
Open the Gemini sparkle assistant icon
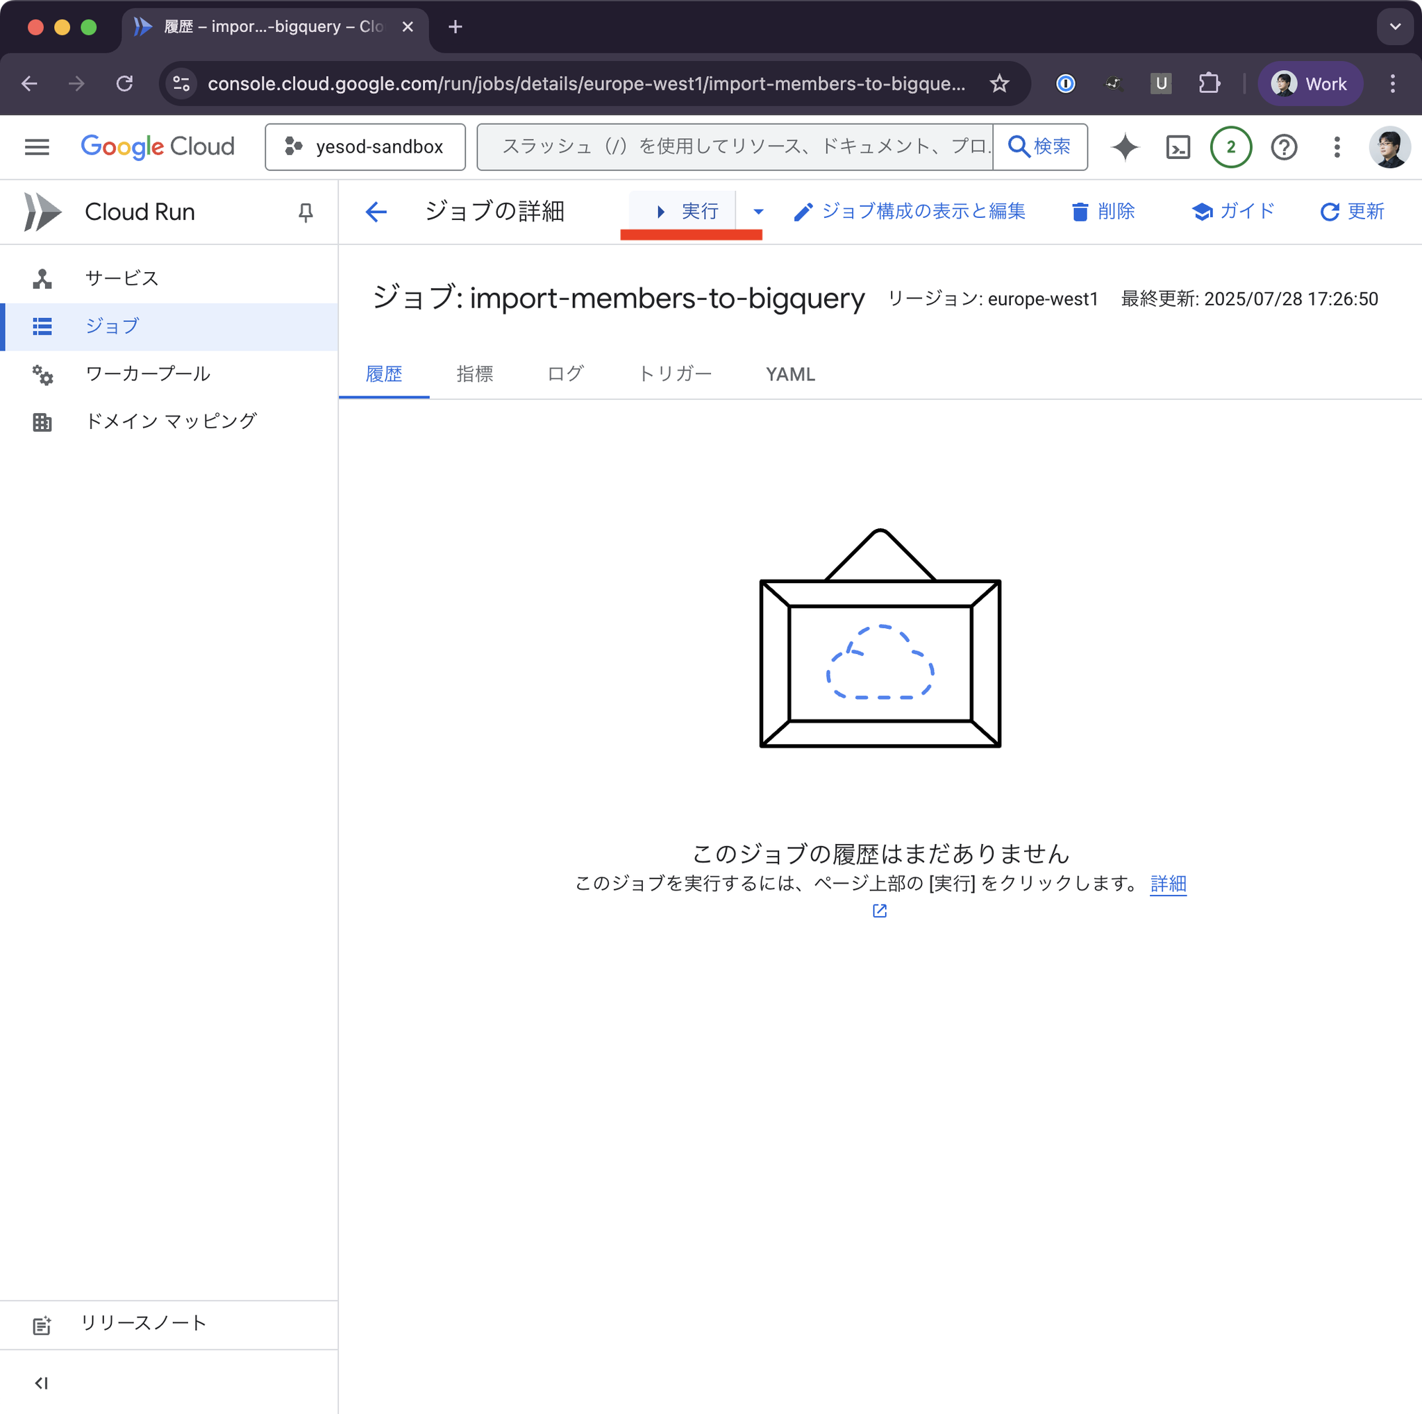(x=1125, y=147)
